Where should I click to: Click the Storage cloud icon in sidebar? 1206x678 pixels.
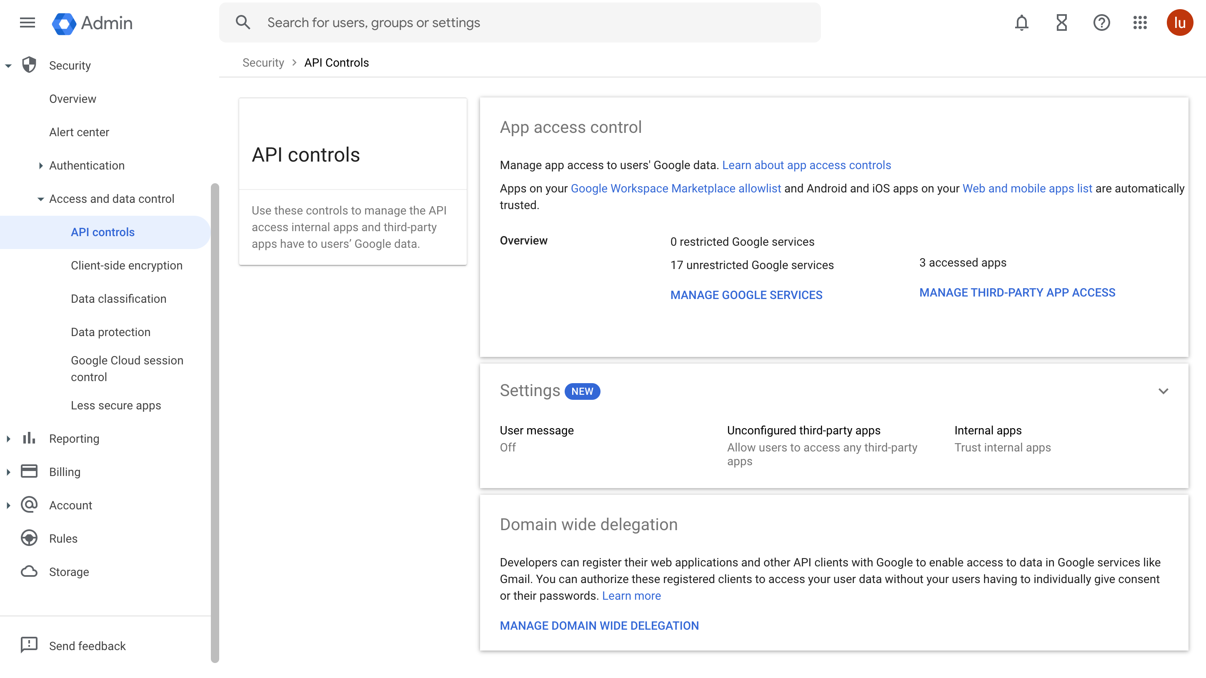(x=28, y=571)
